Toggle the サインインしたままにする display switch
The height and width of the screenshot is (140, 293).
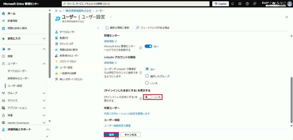coord(149,97)
